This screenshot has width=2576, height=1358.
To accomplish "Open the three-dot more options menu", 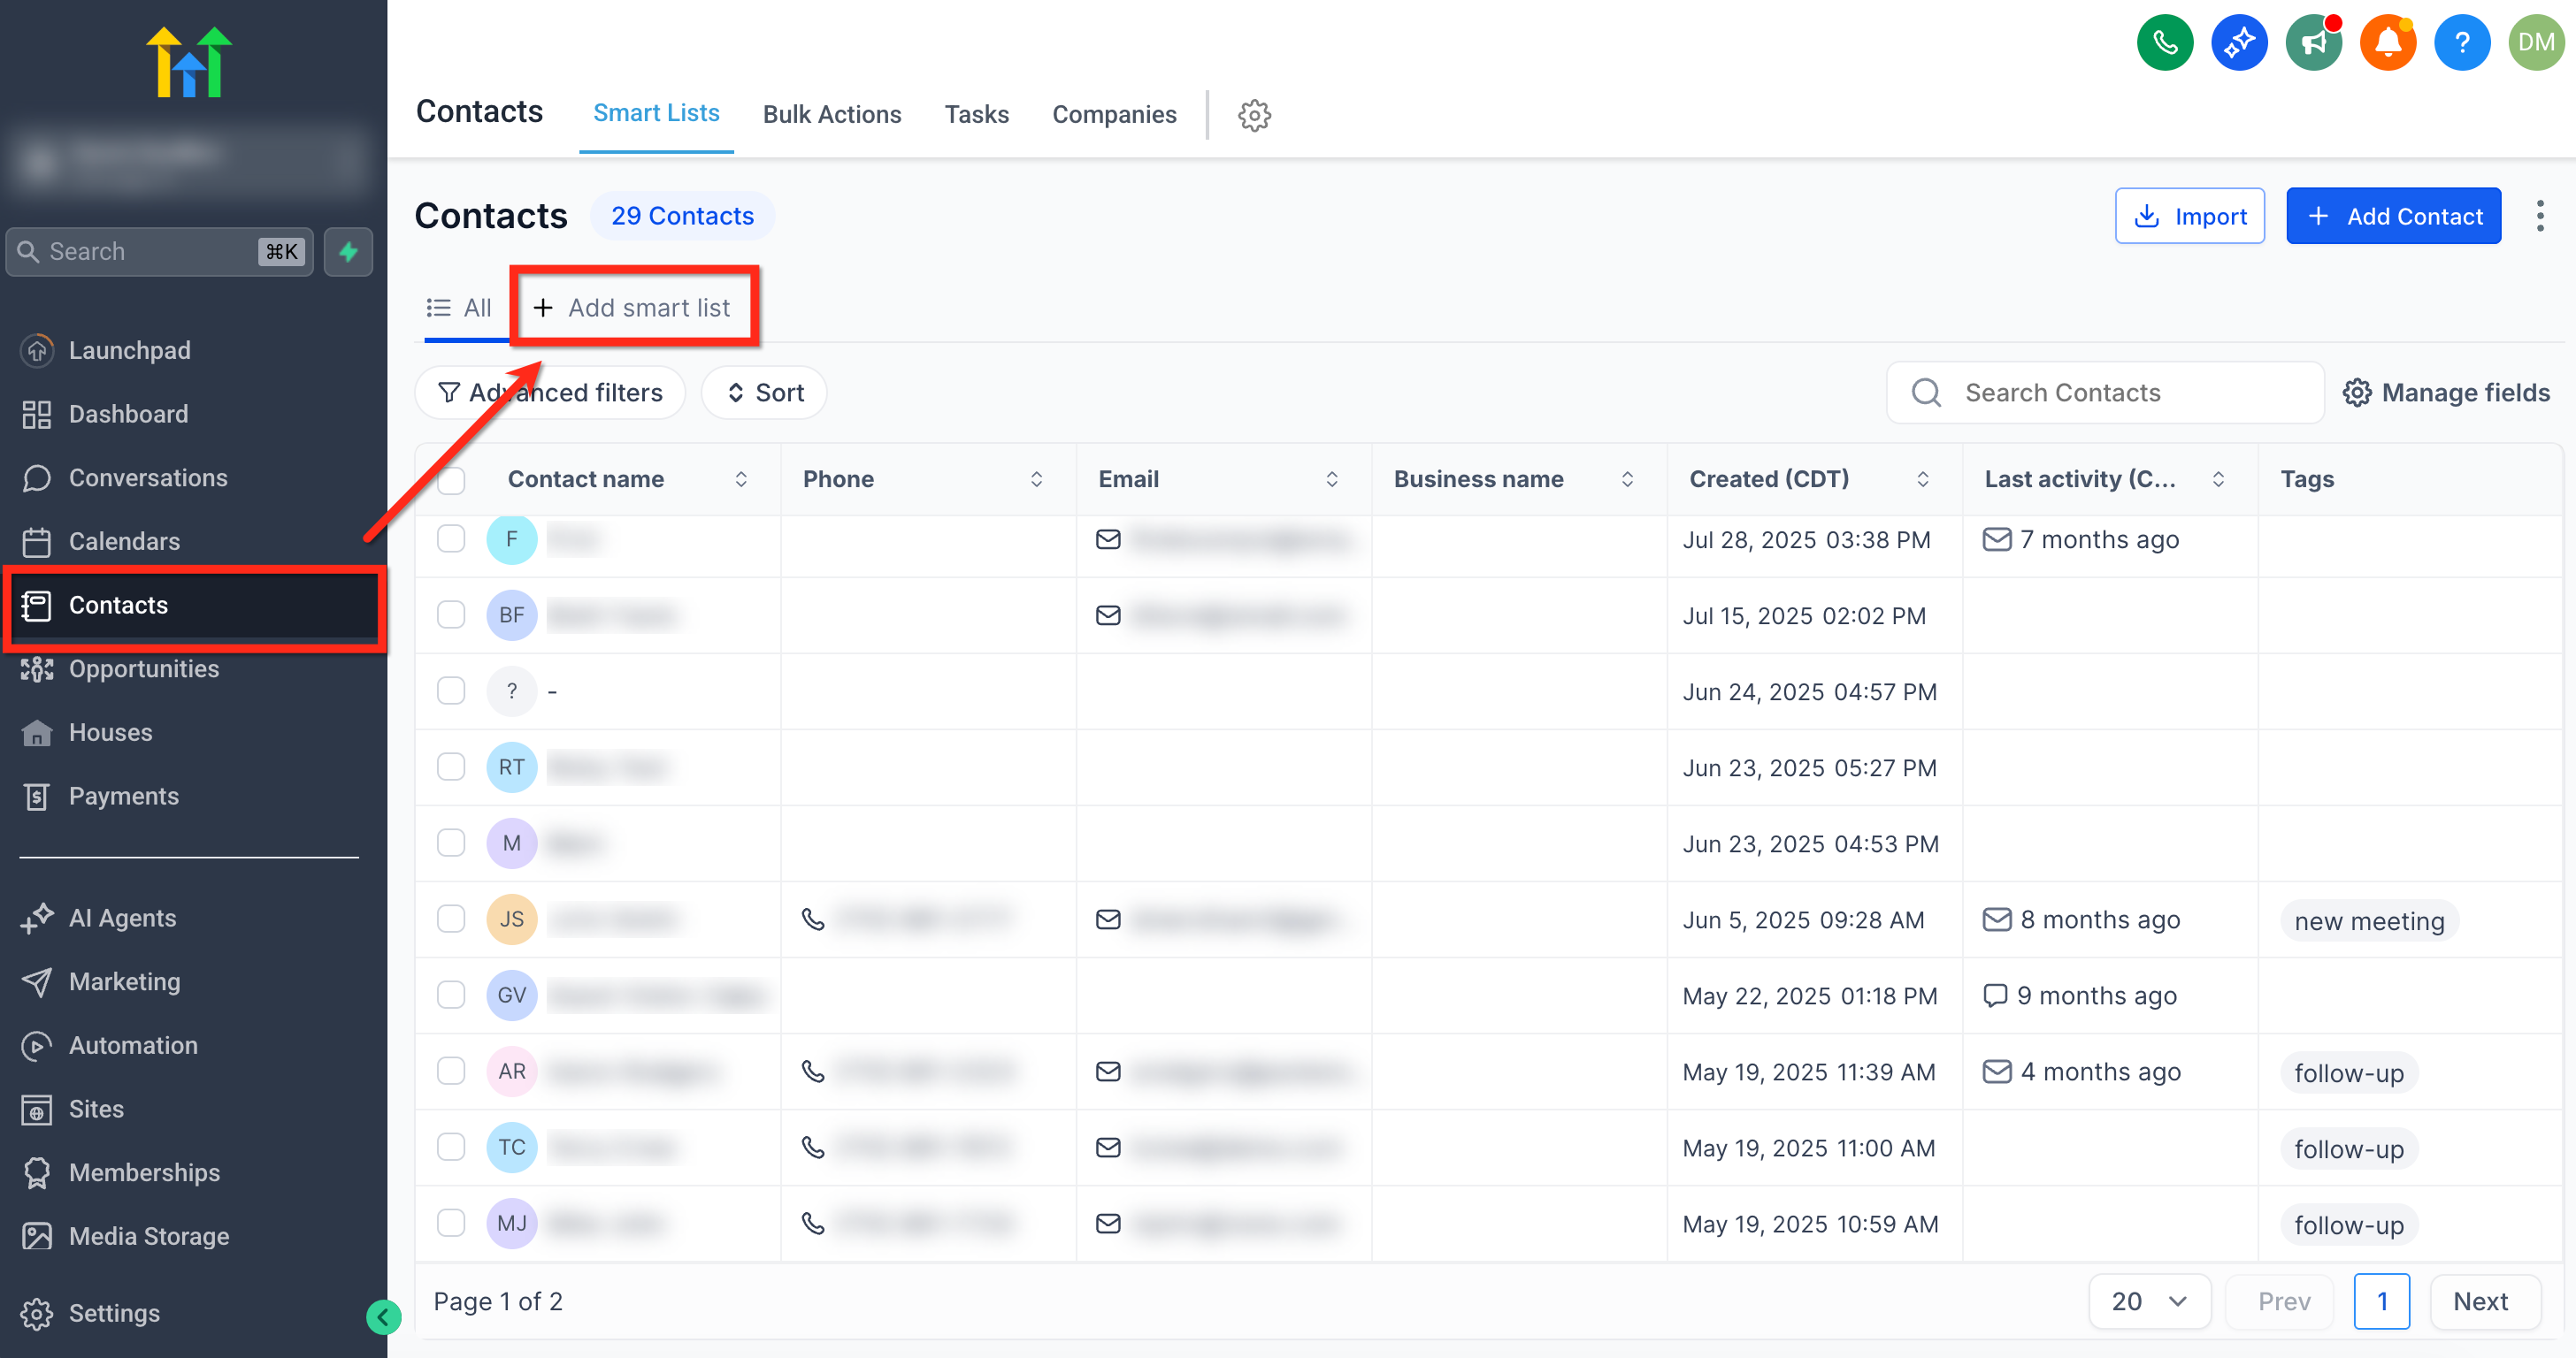I will pos(2539,216).
